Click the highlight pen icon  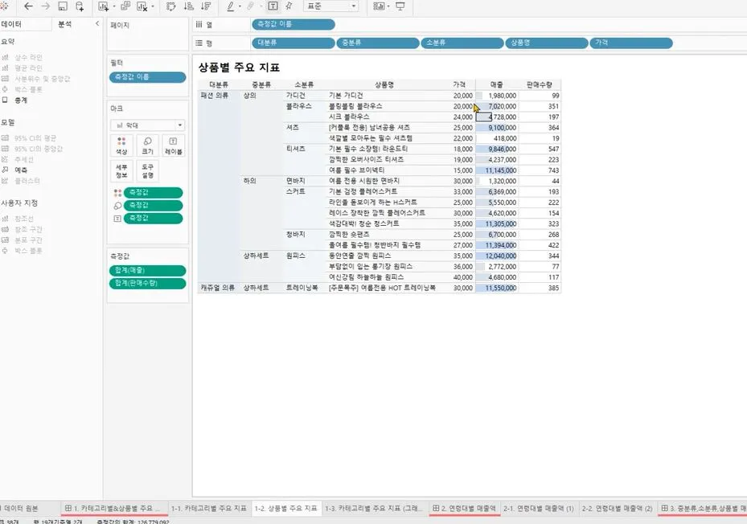coord(231,6)
